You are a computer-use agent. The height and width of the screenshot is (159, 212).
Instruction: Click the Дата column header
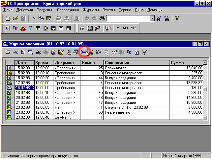[x=24, y=63]
